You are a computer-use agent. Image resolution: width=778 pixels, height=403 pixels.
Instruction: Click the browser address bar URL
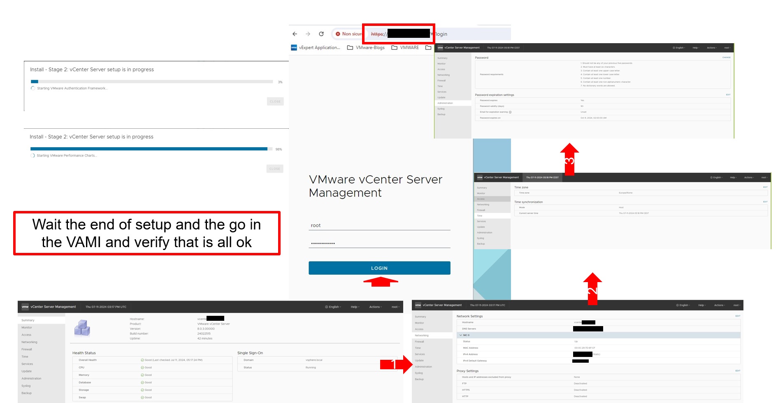(x=409, y=34)
